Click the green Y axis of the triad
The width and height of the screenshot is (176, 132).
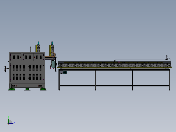(8, 121)
